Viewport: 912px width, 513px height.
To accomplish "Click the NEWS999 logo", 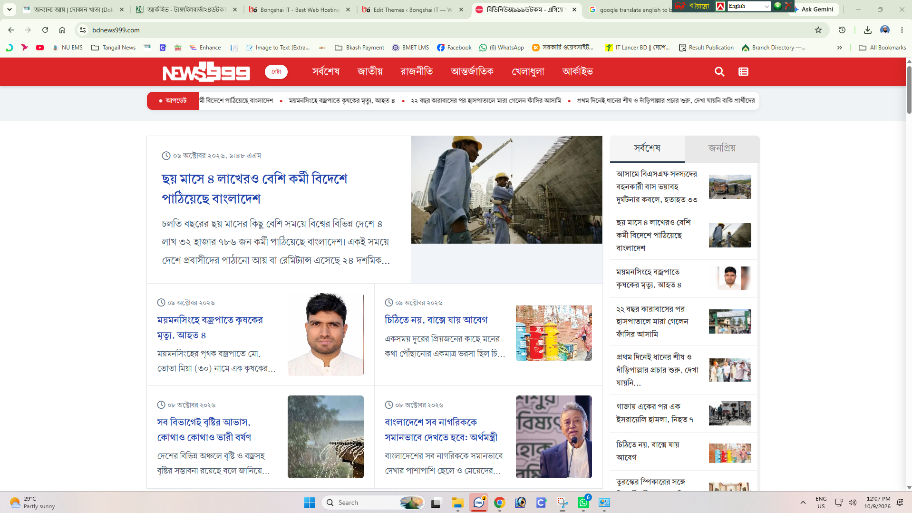I will click(206, 72).
